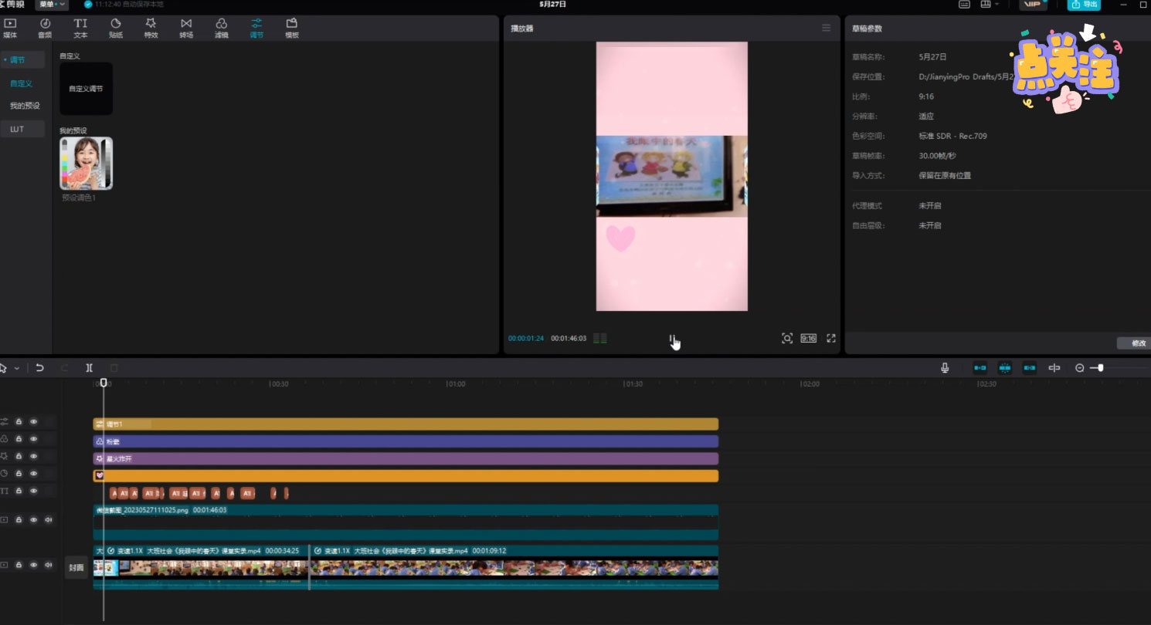Viewport: 1151px width, 625px height.
Task: Expand the selection tool mode dropdown arrow
Action: tap(17, 369)
